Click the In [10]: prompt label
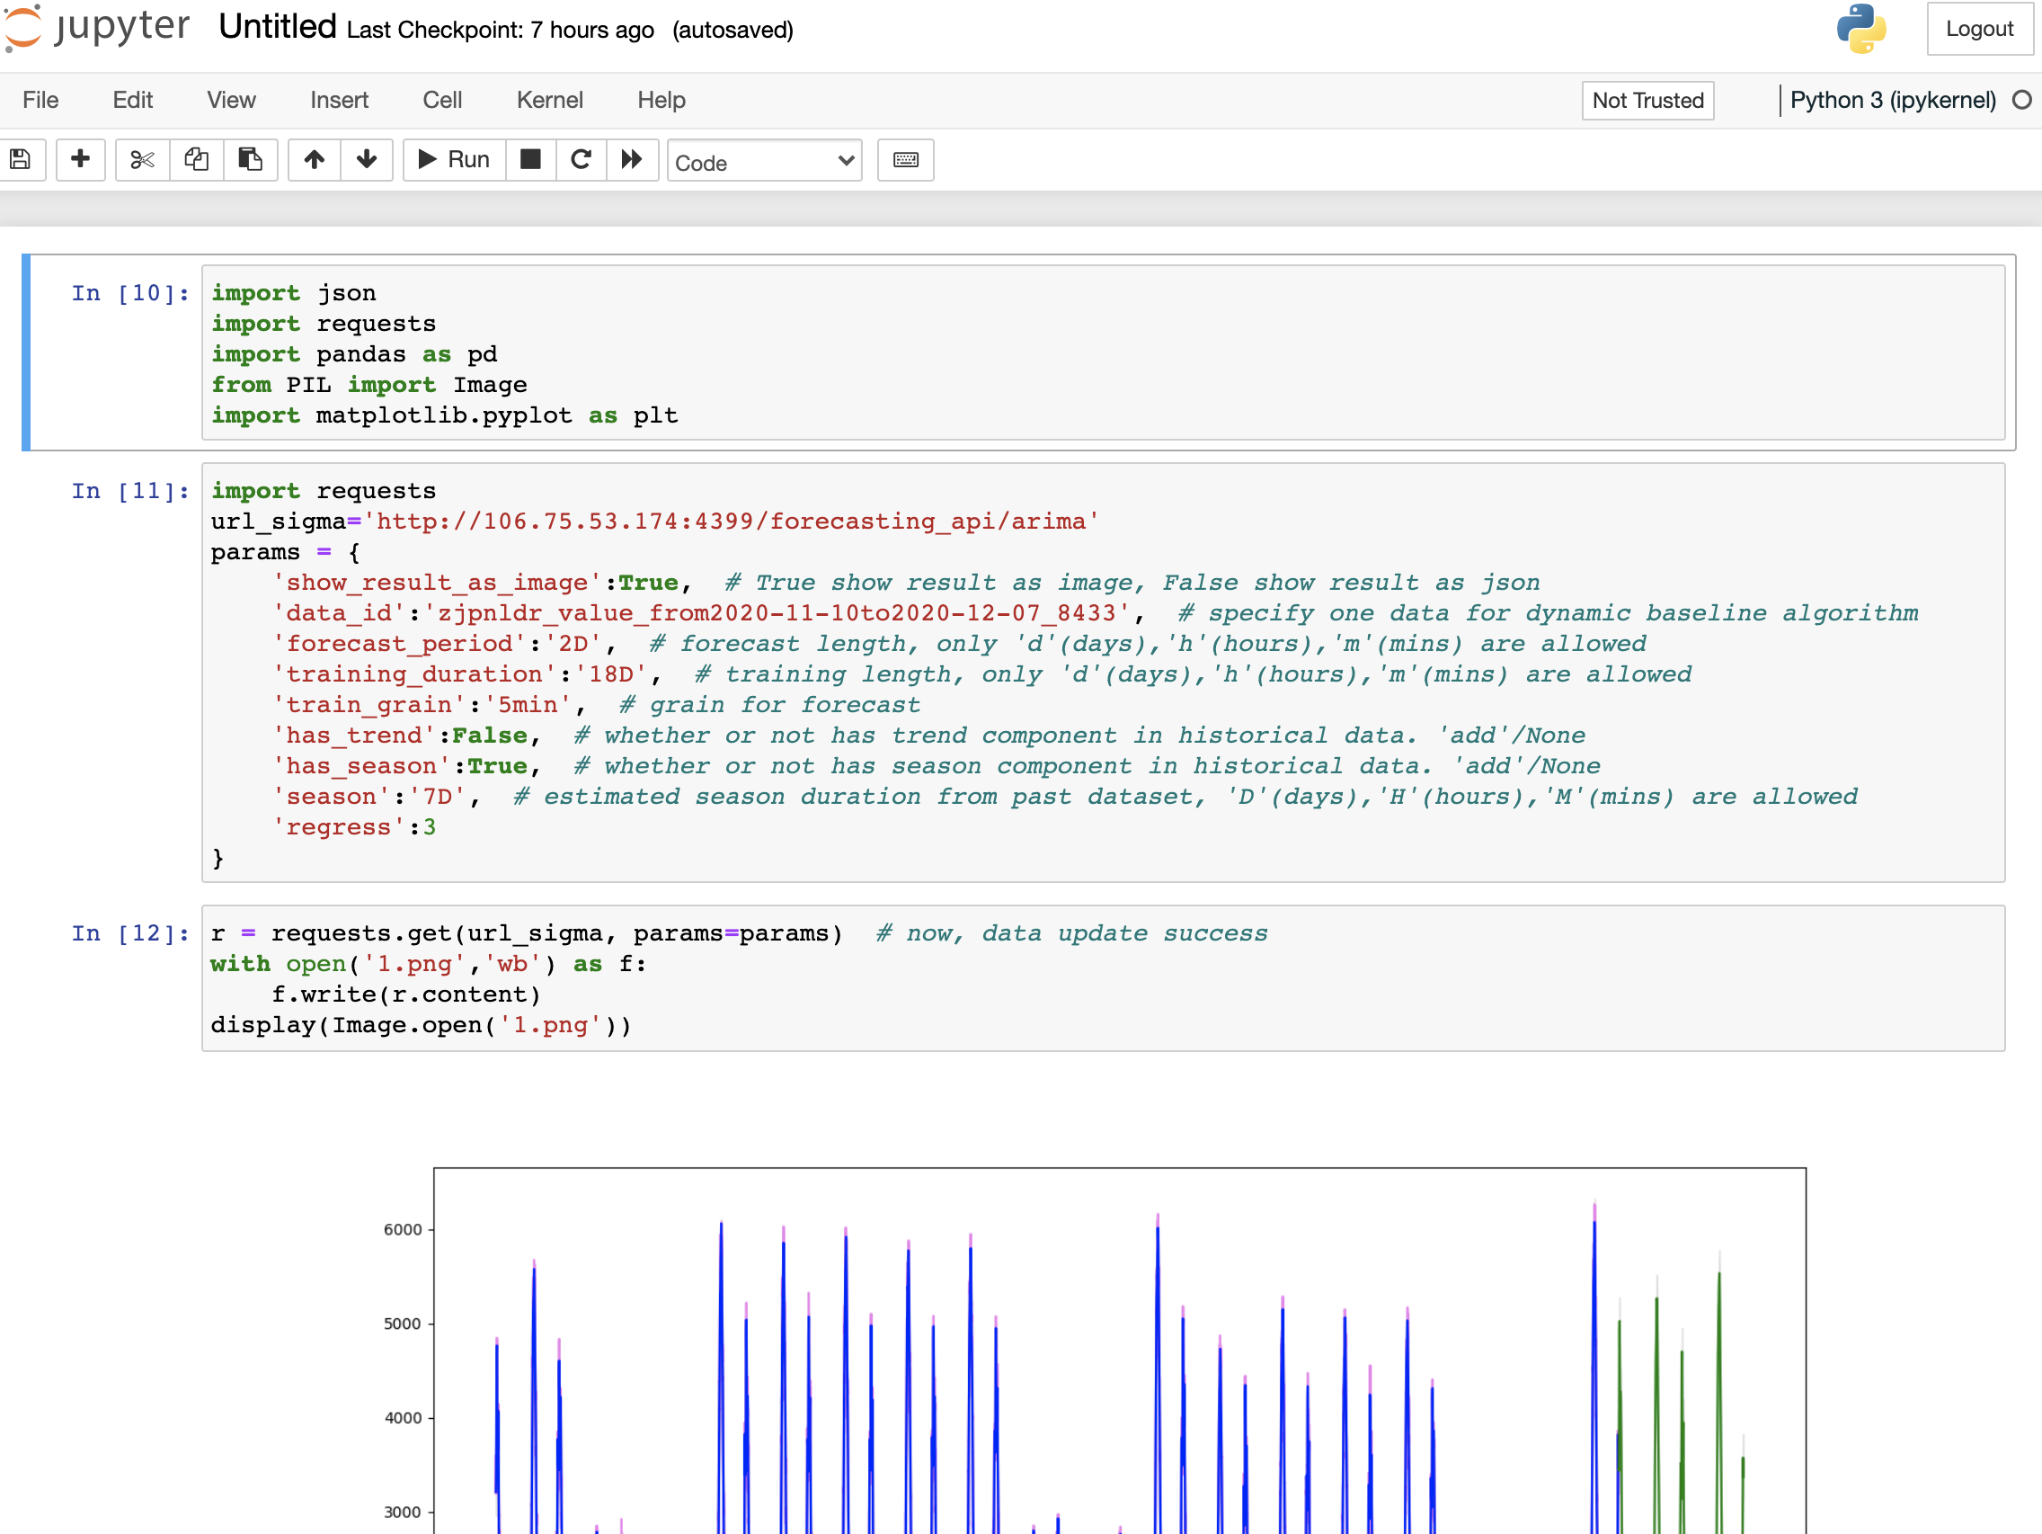Viewport: 2042px width, 1534px height. click(x=130, y=293)
